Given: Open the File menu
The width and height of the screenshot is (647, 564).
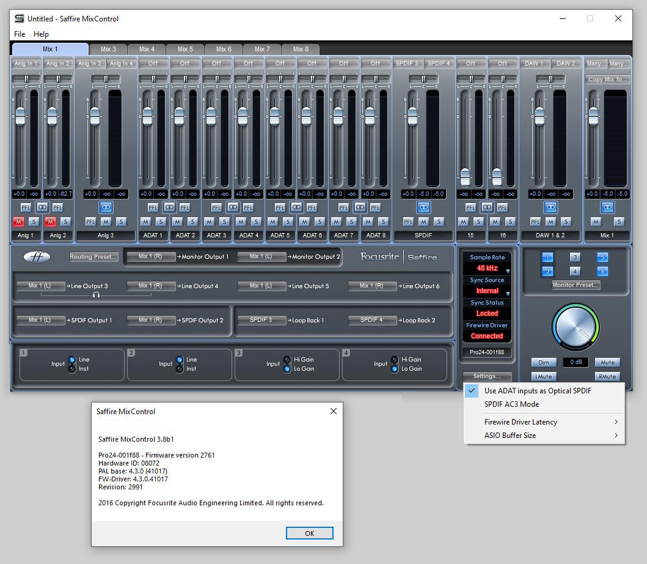Looking at the screenshot, I should click(20, 34).
